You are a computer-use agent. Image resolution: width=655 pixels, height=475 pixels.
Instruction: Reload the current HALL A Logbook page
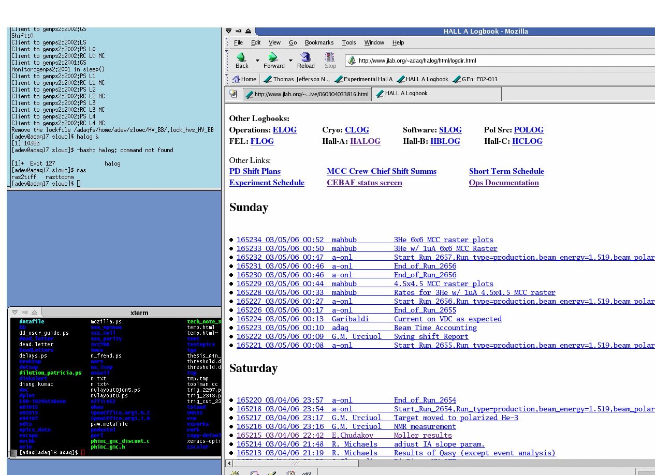(x=305, y=60)
